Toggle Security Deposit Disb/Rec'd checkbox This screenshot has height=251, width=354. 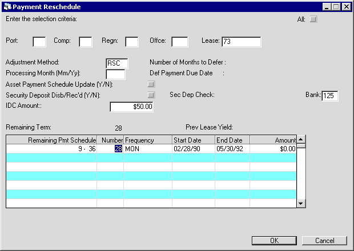click(151, 95)
